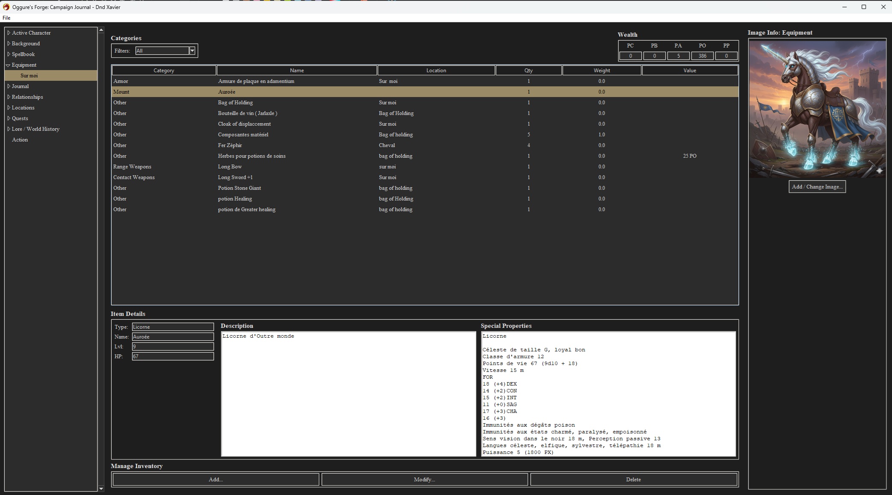Open the File menu
Screen dimensions: 892x495
pyautogui.click(x=6, y=18)
